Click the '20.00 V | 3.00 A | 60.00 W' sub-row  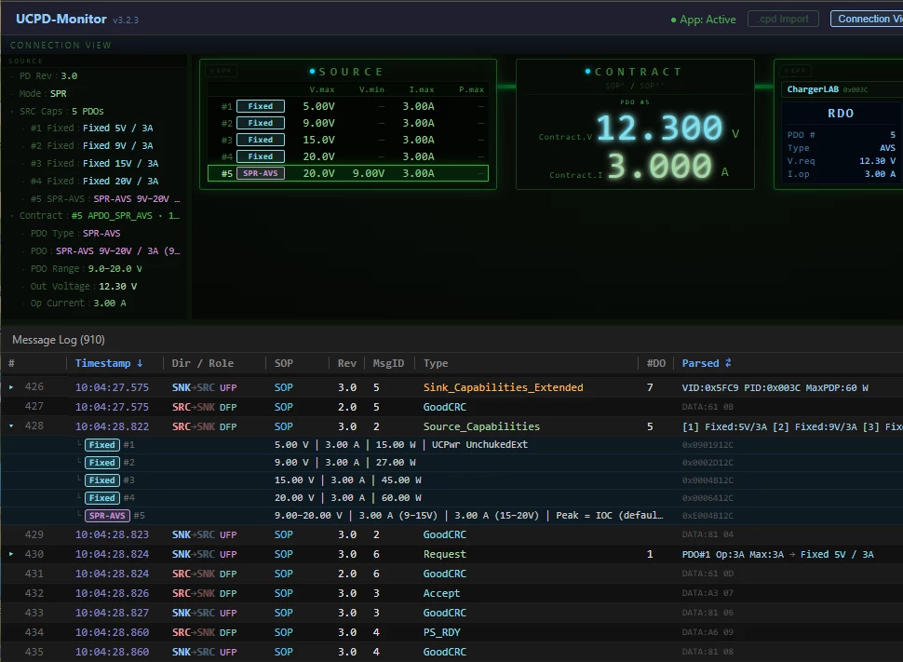(x=348, y=498)
